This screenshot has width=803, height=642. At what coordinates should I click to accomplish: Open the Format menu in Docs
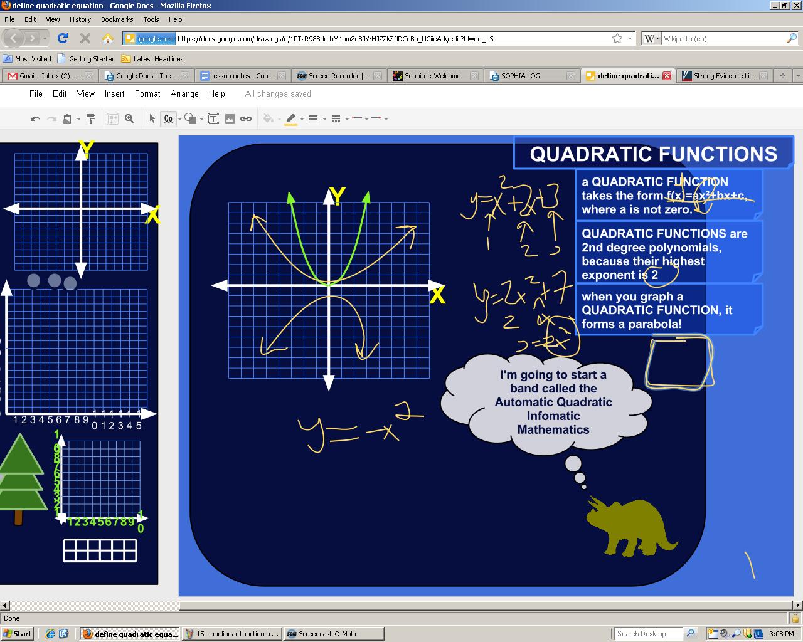[x=147, y=93]
